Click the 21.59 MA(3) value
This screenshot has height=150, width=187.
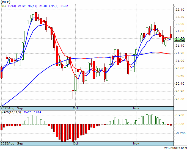[22, 6]
